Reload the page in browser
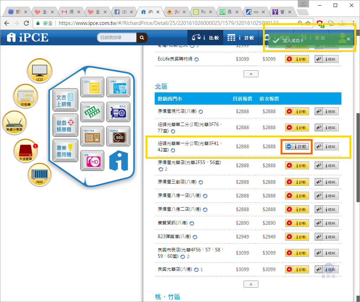360x302 pixels. coord(26,23)
